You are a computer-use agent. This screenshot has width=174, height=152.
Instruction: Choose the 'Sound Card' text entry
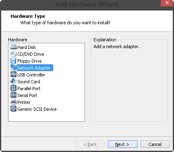[29, 82]
